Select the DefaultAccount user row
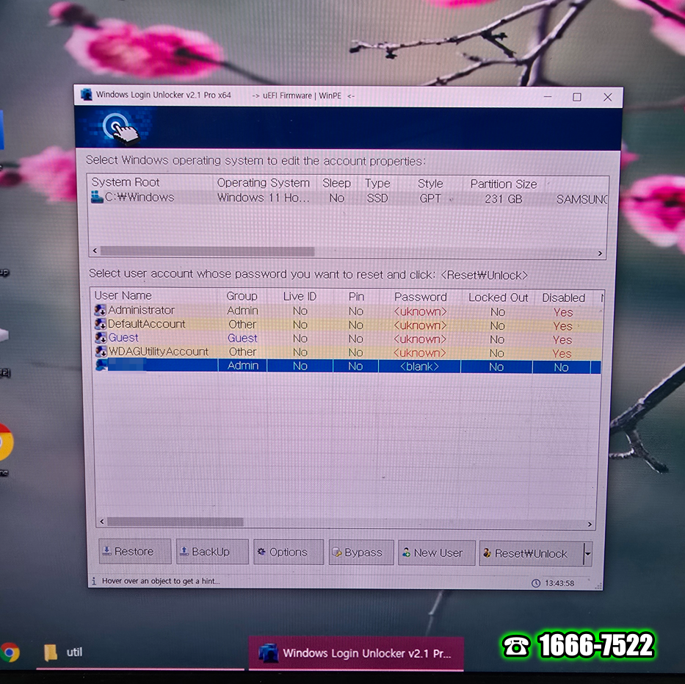Viewport: 685px width, 684px height. 347,325
